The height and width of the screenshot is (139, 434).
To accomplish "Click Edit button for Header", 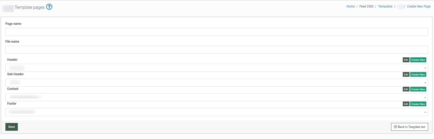I will (x=406, y=60).
